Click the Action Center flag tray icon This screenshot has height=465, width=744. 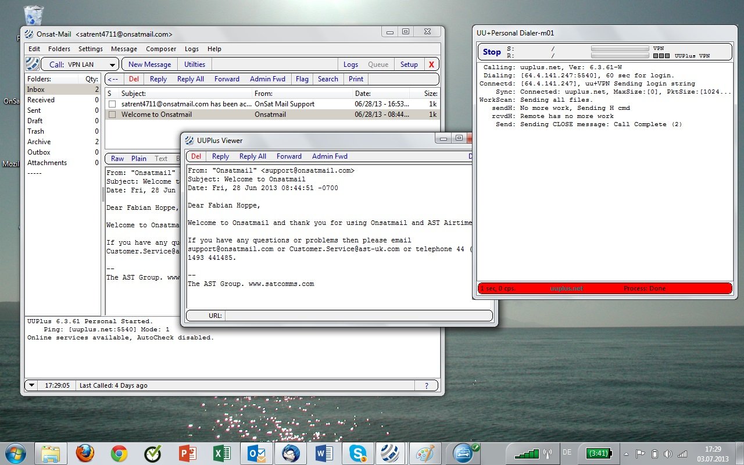(641, 454)
